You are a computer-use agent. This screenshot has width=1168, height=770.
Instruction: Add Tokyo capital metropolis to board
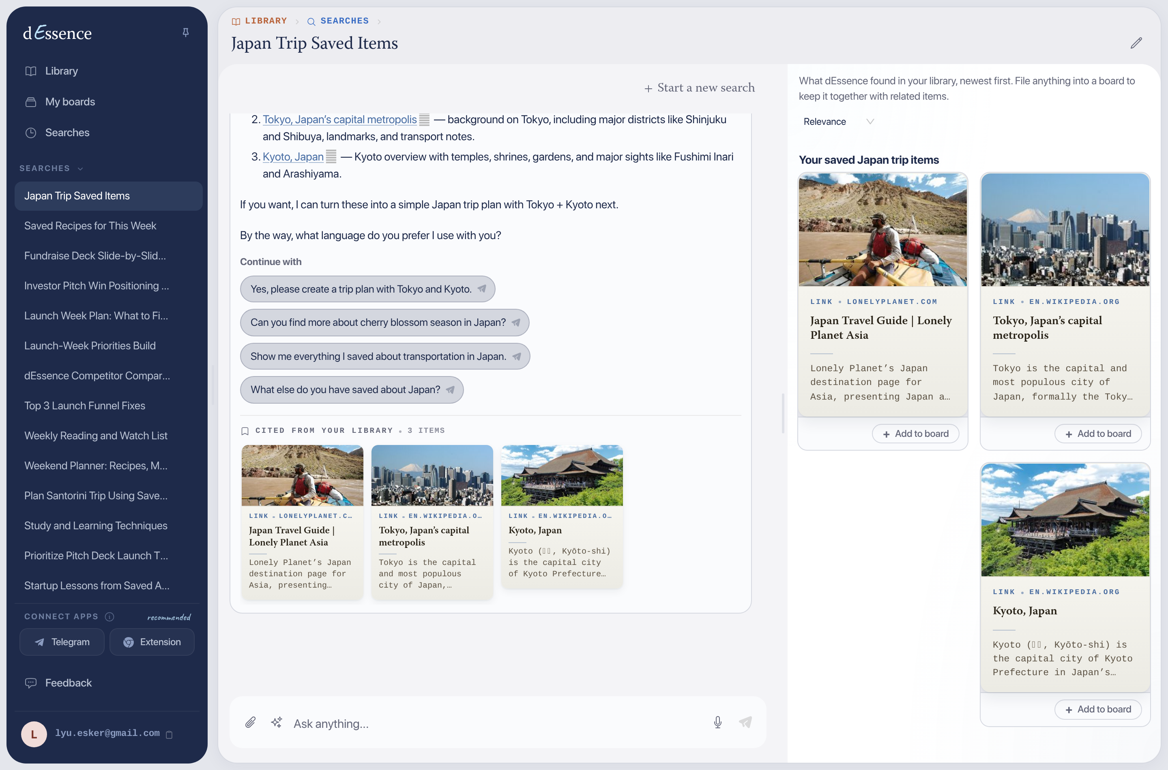point(1098,434)
